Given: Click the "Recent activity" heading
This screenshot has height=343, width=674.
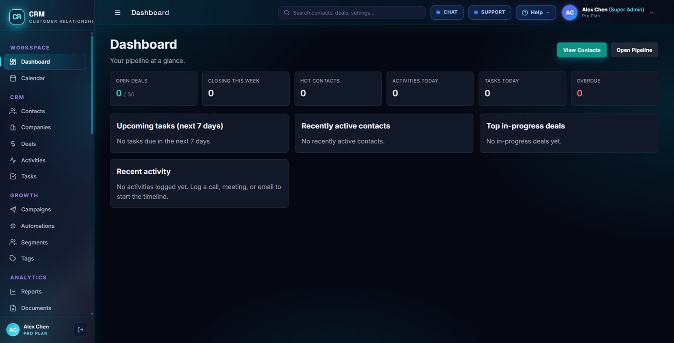Looking at the screenshot, I should coord(144,172).
